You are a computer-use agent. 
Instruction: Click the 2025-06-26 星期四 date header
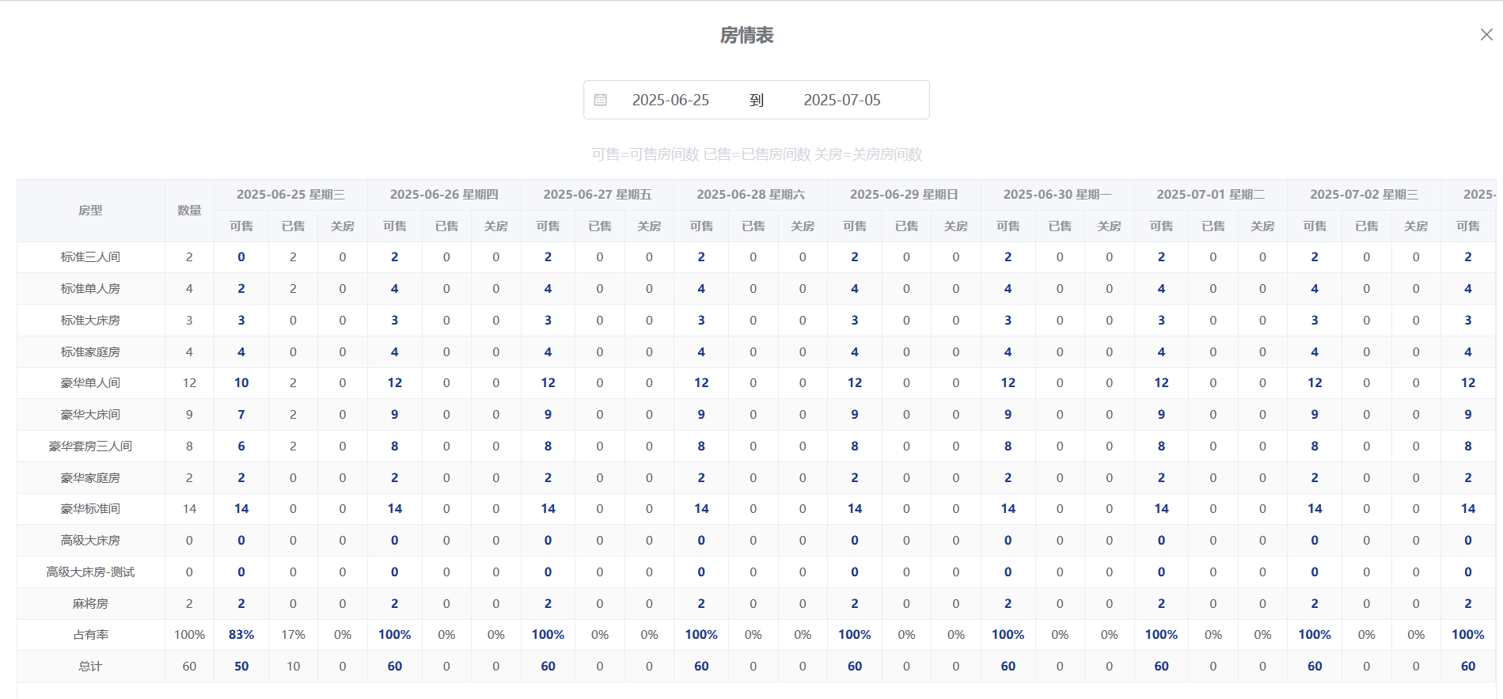pos(444,195)
